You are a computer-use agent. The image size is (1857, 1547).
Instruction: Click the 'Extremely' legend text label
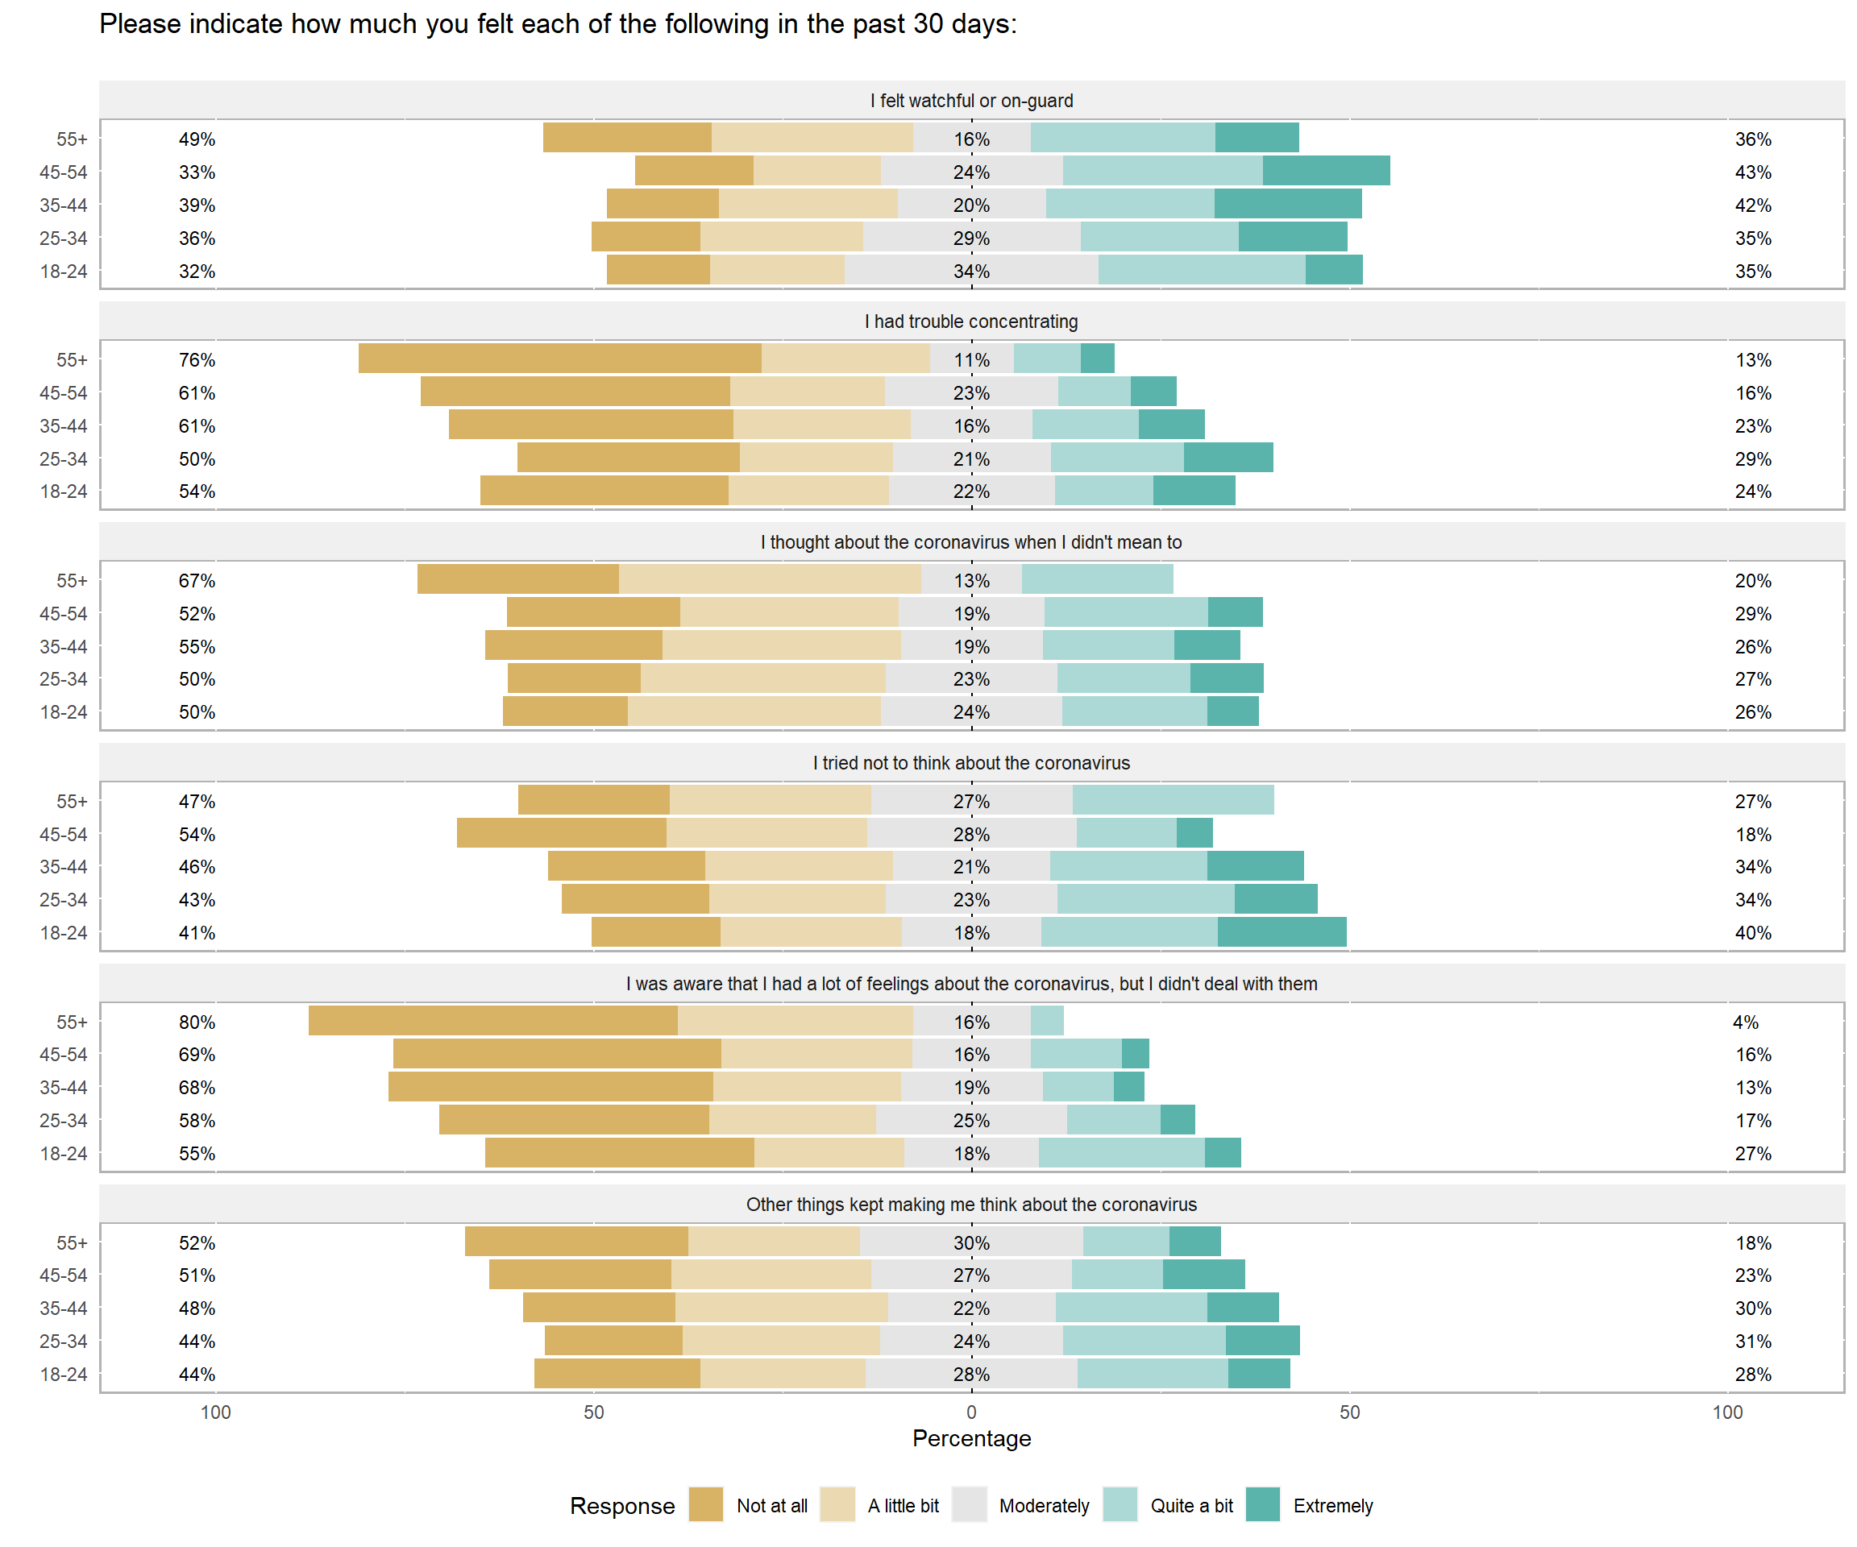coord(1332,1505)
